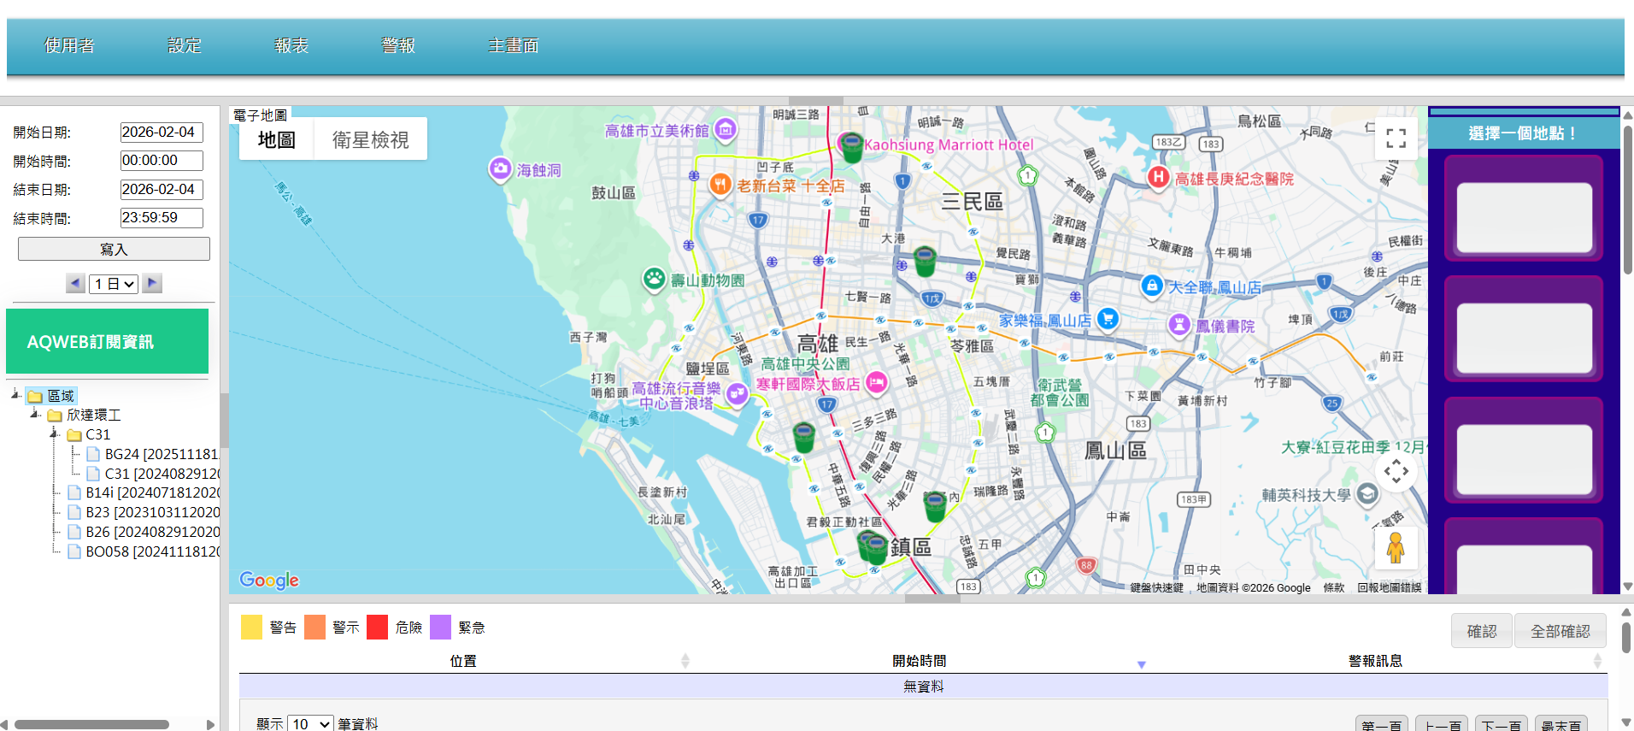Open the rows-per-page 10 dropdown
The image size is (1634, 731).
pos(310,724)
